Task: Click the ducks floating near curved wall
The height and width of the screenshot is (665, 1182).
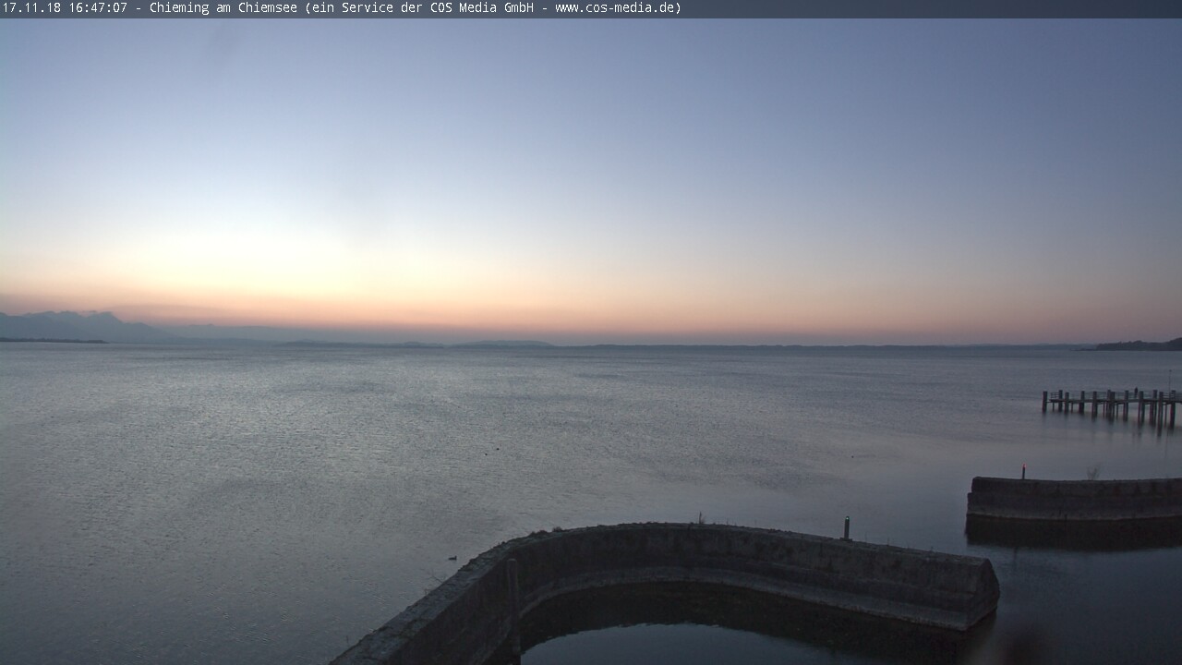Action: pyautogui.click(x=452, y=557)
